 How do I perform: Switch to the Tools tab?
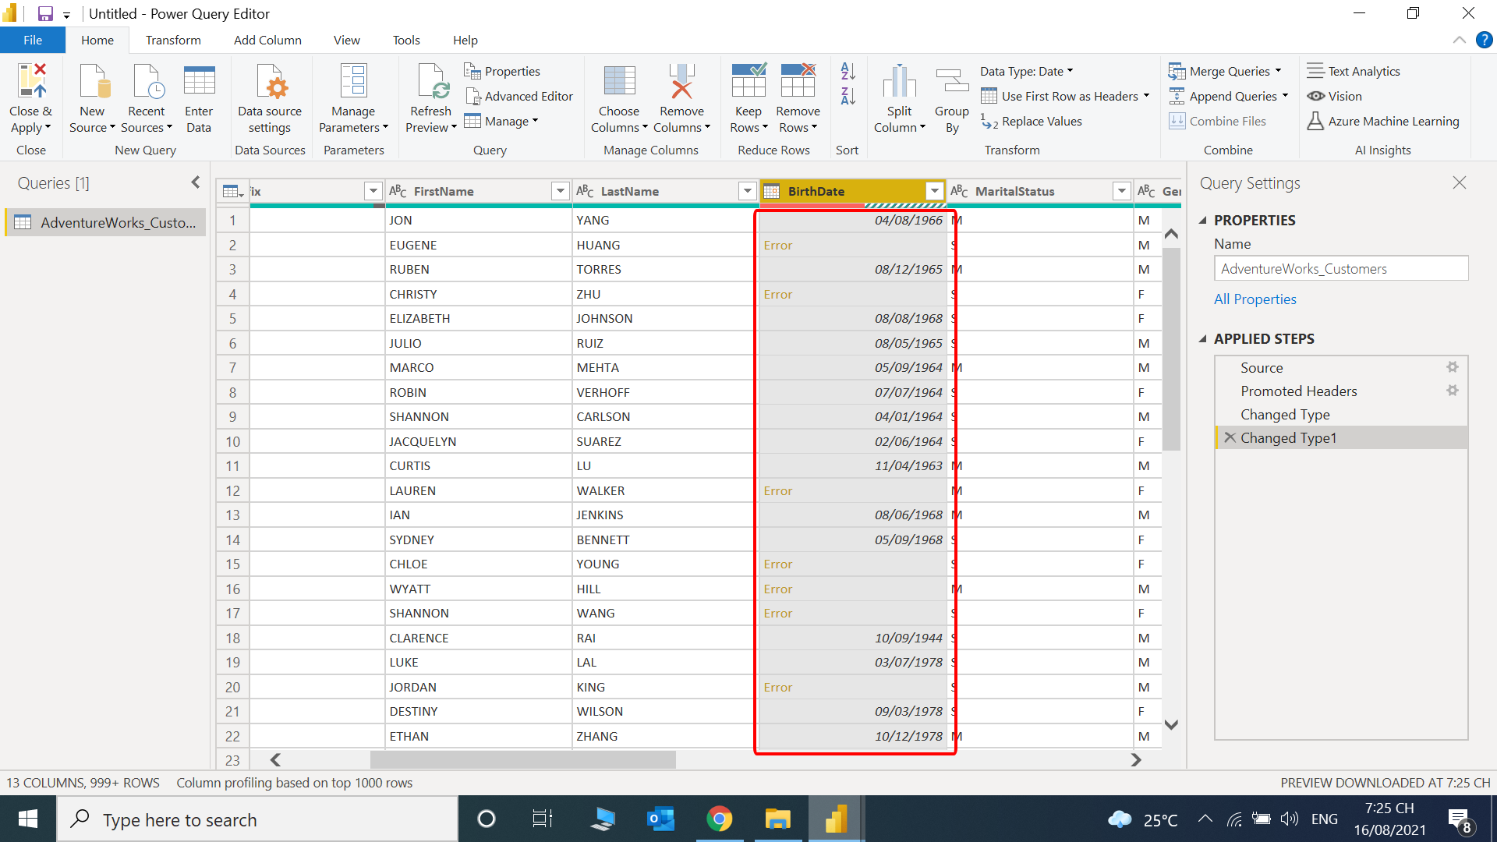point(406,40)
